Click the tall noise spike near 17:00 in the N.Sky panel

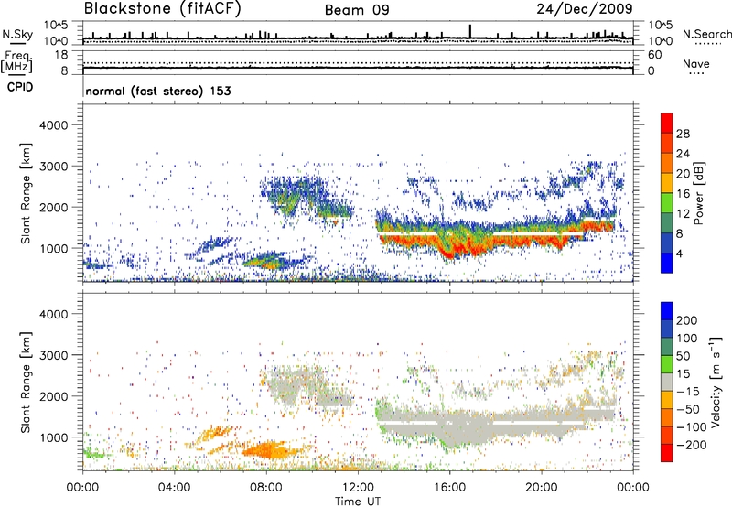(x=470, y=31)
